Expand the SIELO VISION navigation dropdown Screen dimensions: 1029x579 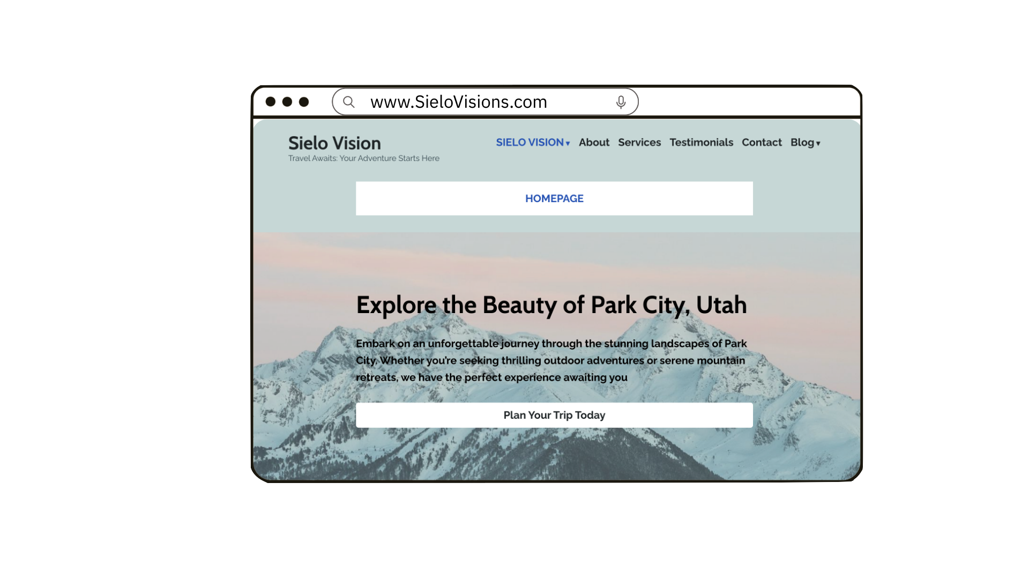click(x=568, y=143)
